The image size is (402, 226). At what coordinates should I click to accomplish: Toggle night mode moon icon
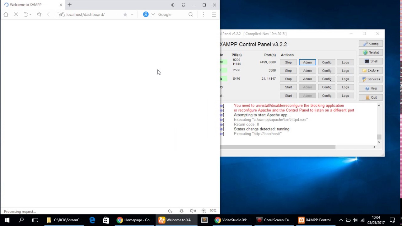coord(170,211)
